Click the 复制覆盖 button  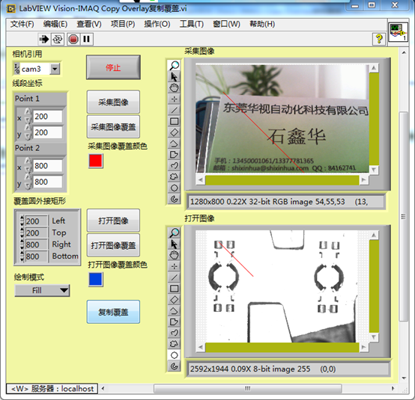pos(113,312)
